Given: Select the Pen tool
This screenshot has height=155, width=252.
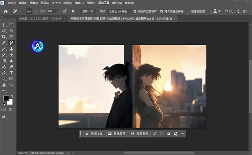Looking at the screenshot, I should tap(3, 73).
